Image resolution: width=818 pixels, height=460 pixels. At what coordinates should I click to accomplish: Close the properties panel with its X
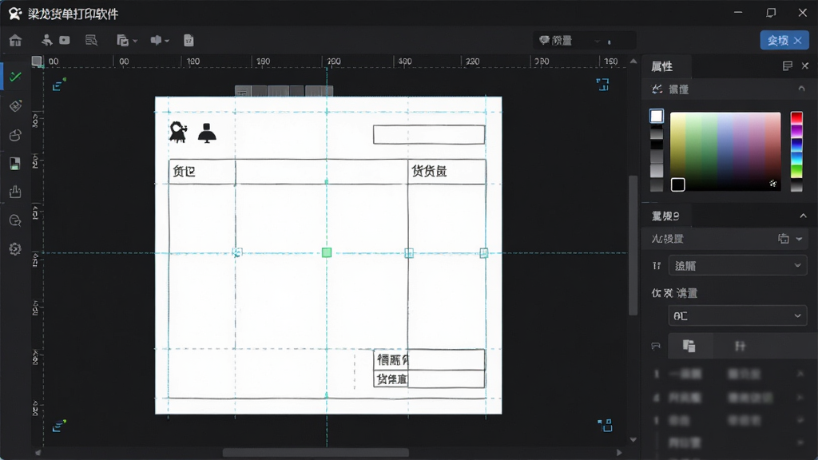[x=805, y=65]
